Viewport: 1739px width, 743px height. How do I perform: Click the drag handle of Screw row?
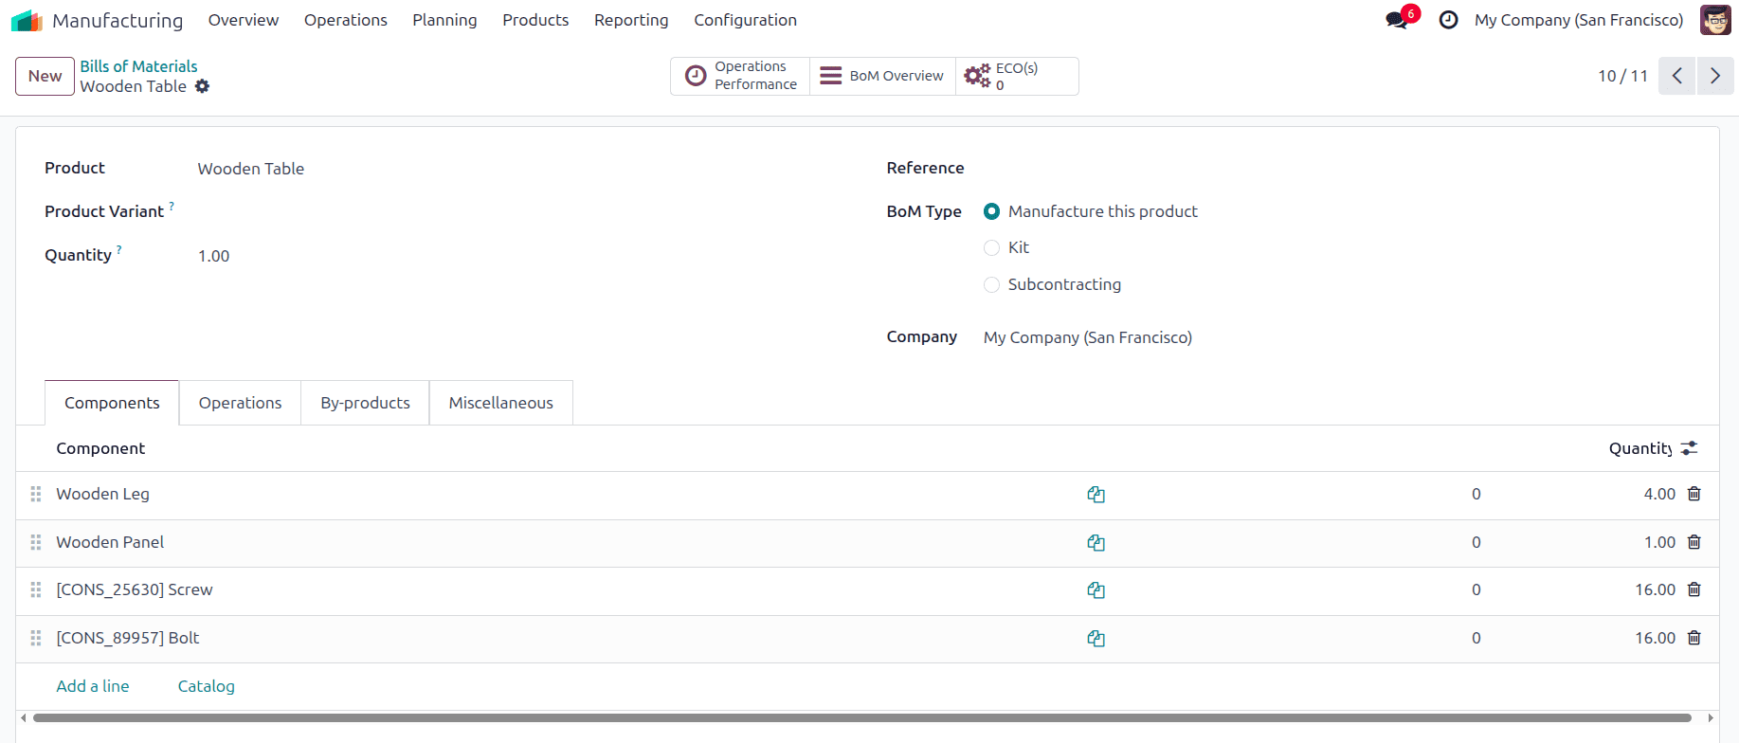coord(36,589)
